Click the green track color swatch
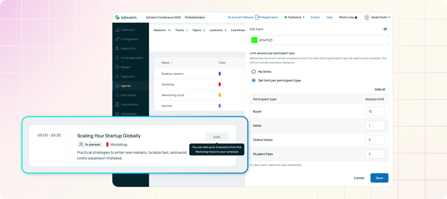This screenshot has height=199, width=447. 254,40
